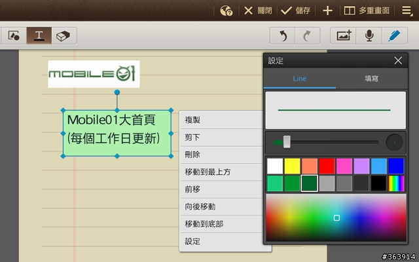Click the left-middle handle of text box
This screenshot has height=262, width=419.
point(63,133)
